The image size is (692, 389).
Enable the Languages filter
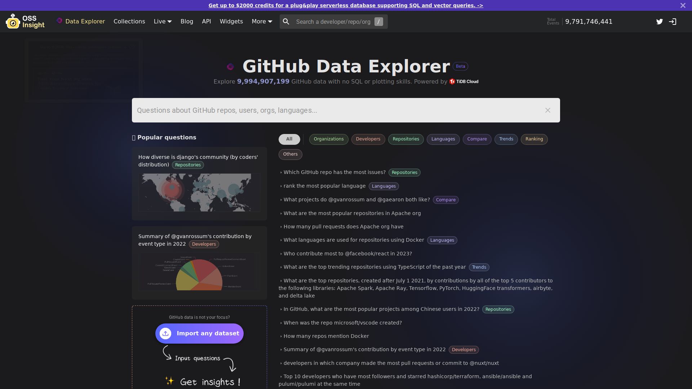click(443, 139)
